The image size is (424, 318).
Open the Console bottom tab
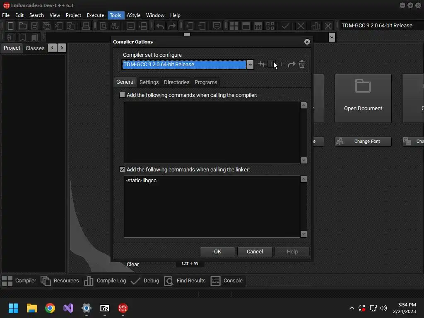(x=226, y=281)
